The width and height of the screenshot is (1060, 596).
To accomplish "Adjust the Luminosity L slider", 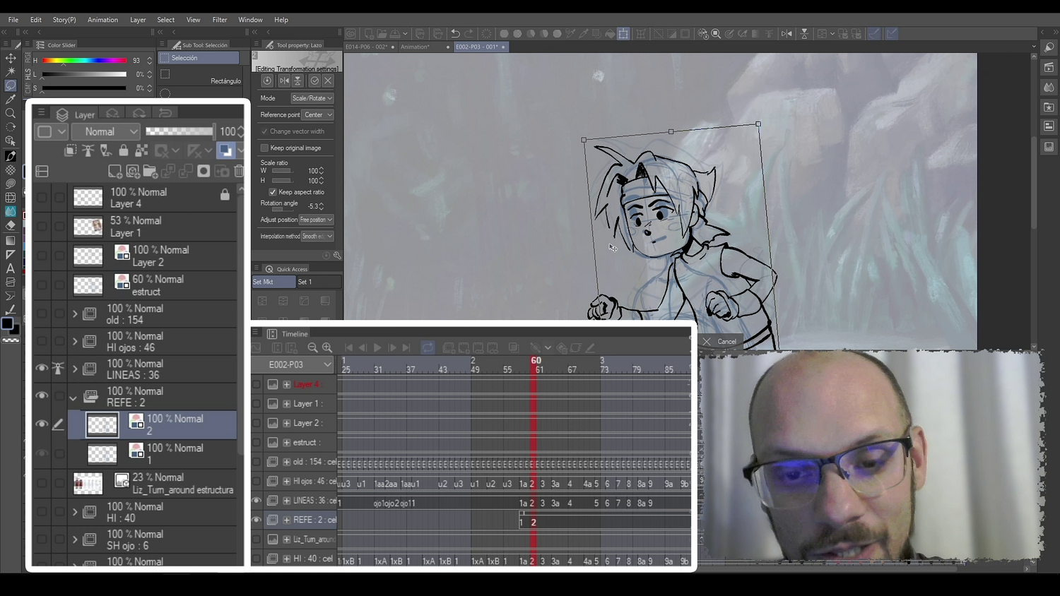I will pyautogui.click(x=84, y=74).
